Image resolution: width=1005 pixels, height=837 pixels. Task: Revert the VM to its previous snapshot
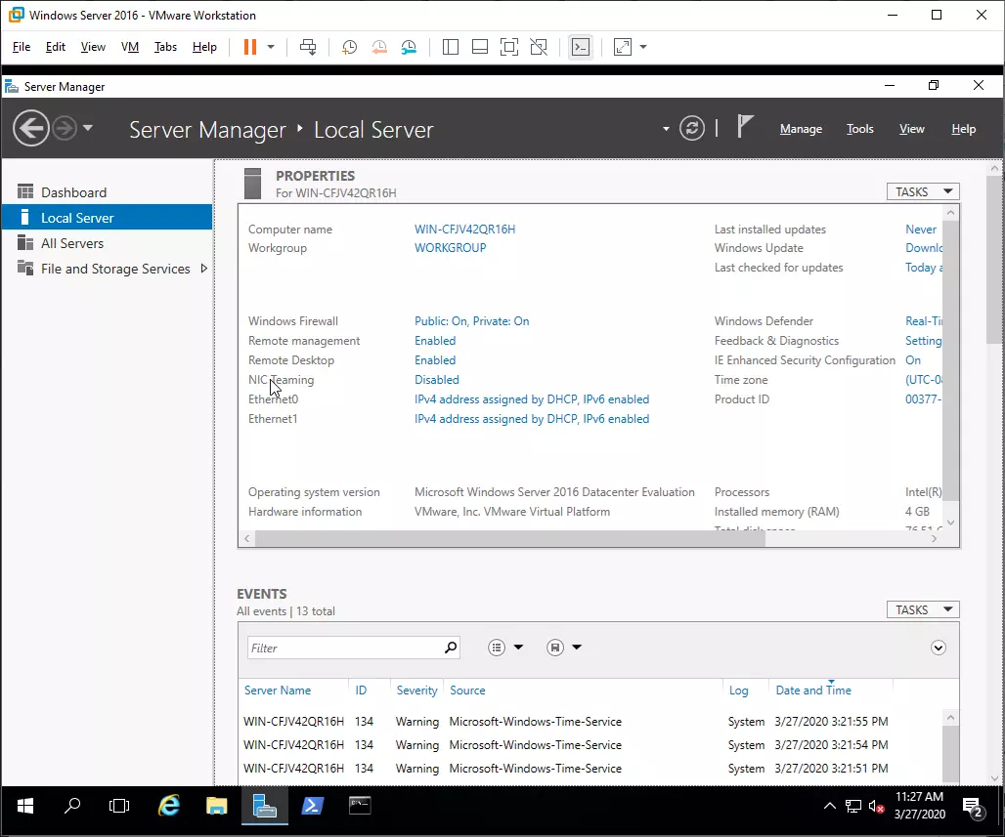[379, 47]
